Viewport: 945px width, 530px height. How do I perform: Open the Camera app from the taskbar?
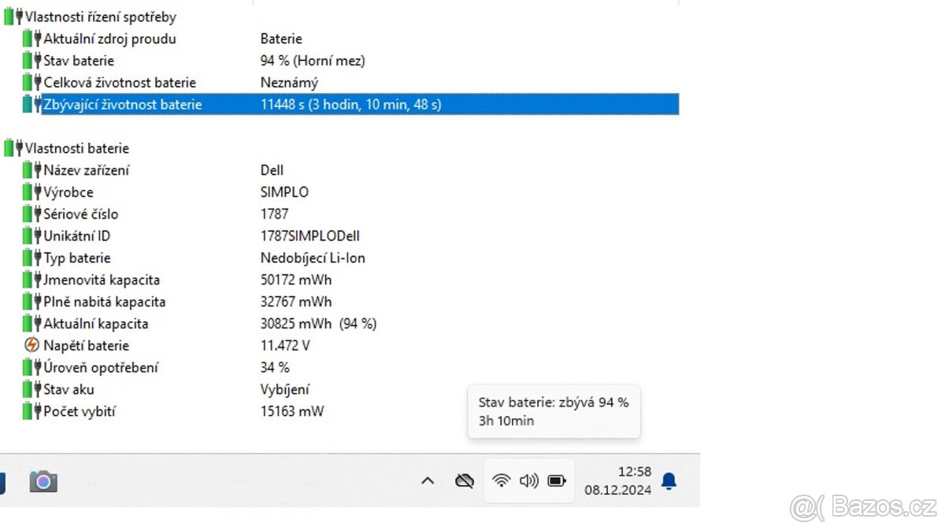point(43,481)
